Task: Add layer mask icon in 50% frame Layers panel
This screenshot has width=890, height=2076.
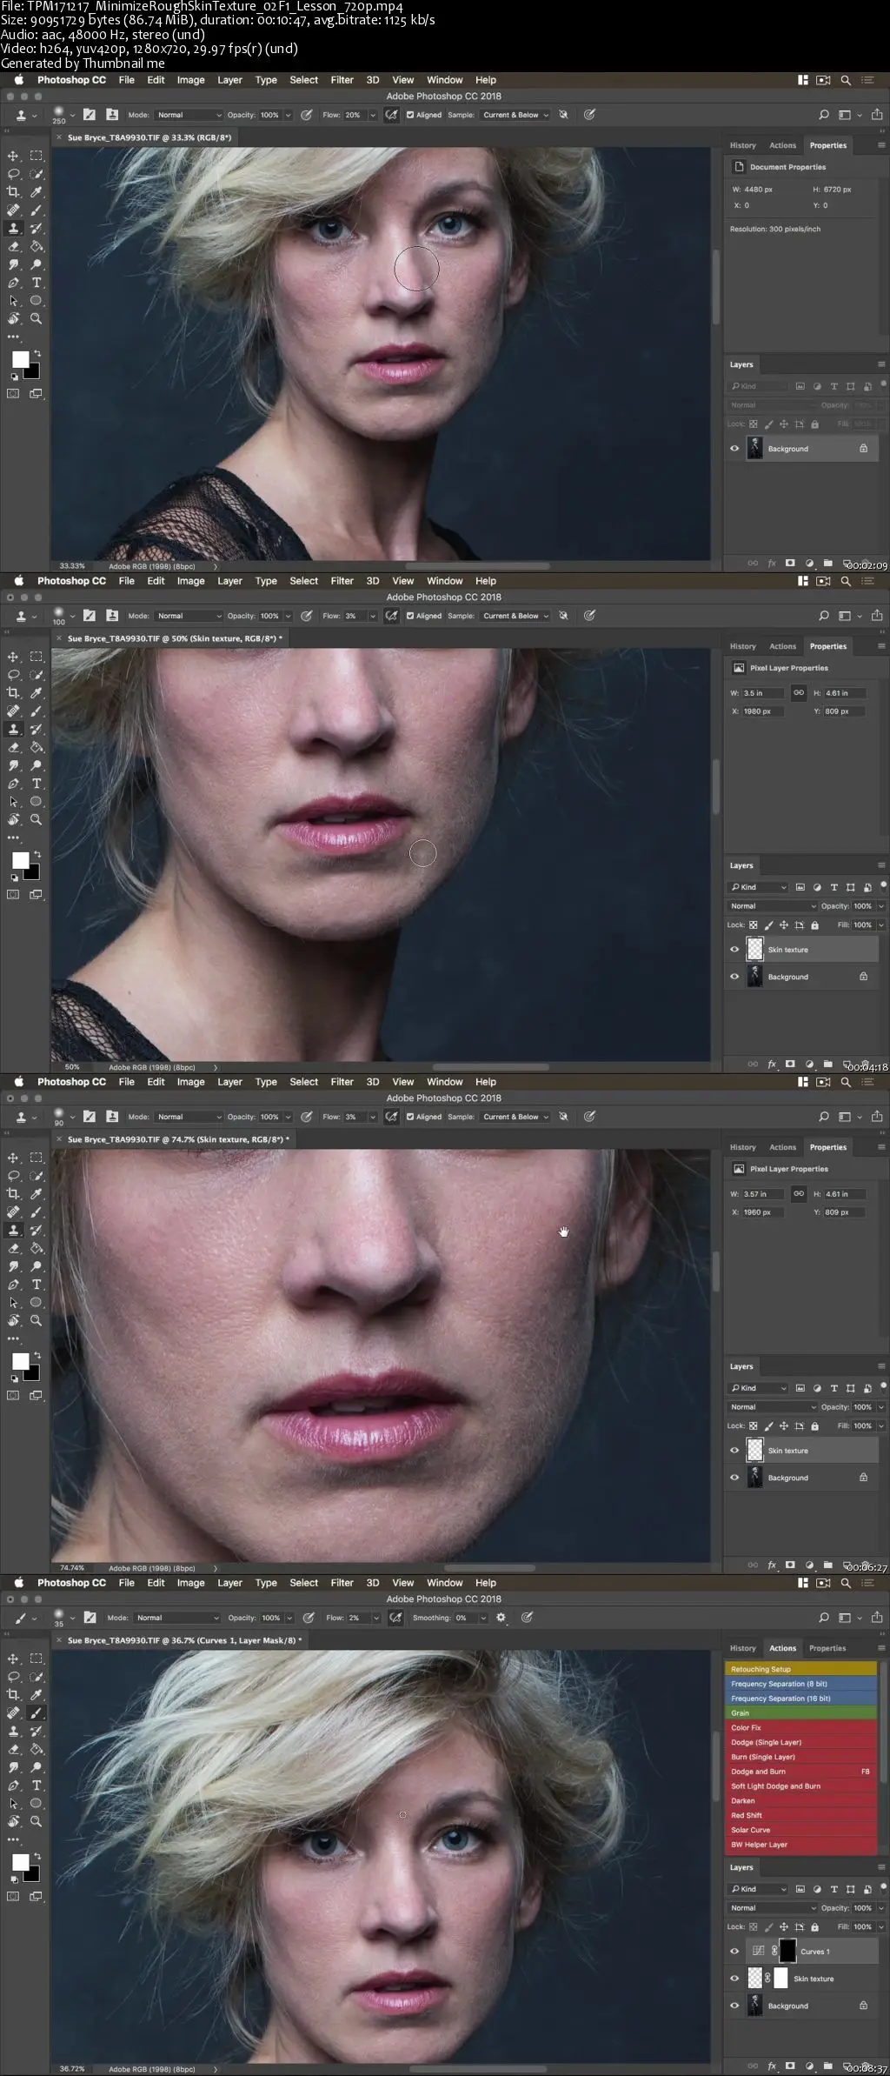Action: pyautogui.click(x=790, y=1064)
